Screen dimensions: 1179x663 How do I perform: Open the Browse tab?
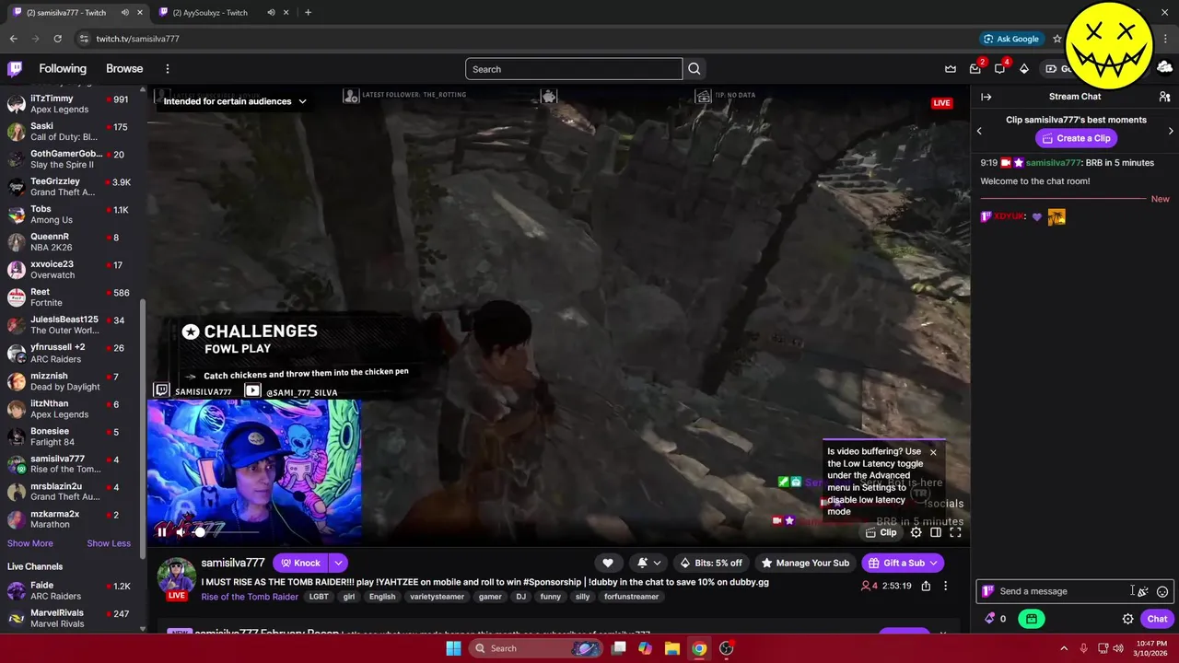point(124,69)
